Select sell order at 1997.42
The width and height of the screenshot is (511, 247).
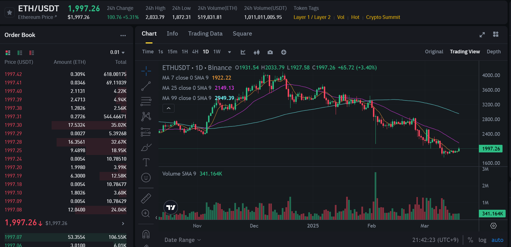[x=65, y=74]
